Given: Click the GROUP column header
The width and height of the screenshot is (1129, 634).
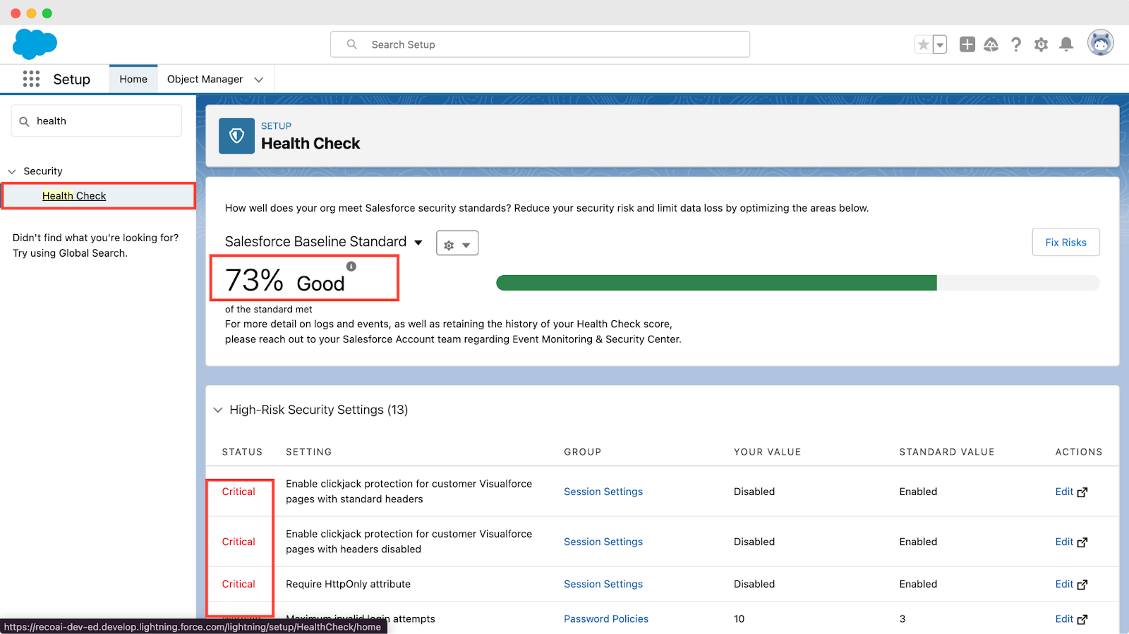Looking at the screenshot, I should (582, 452).
